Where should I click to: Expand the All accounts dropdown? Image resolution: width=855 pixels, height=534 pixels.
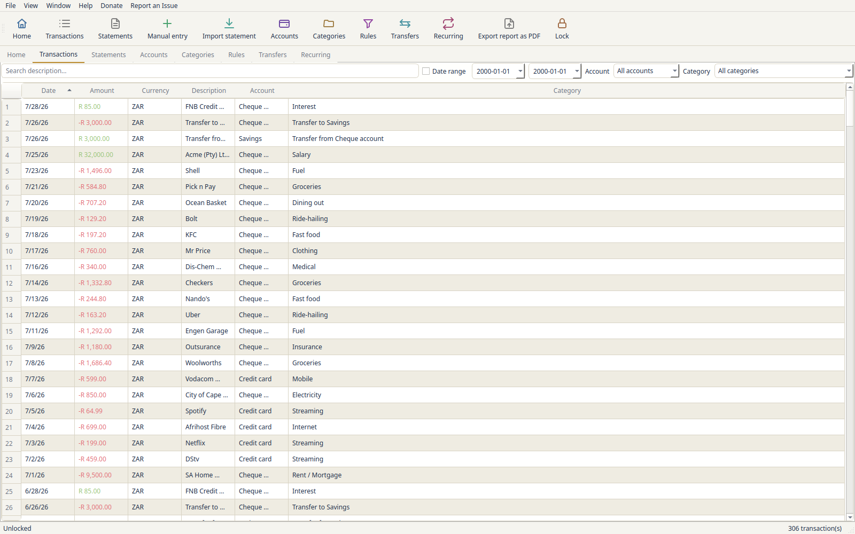[646, 71]
